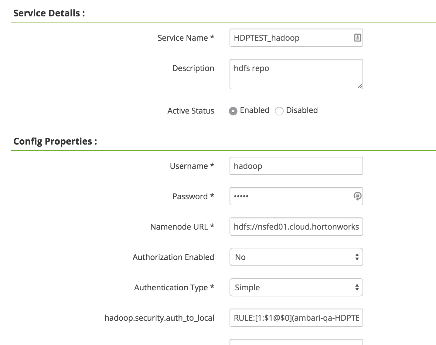Click inside the Service Name input showing HDPTEST_hadoop

(x=288, y=37)
